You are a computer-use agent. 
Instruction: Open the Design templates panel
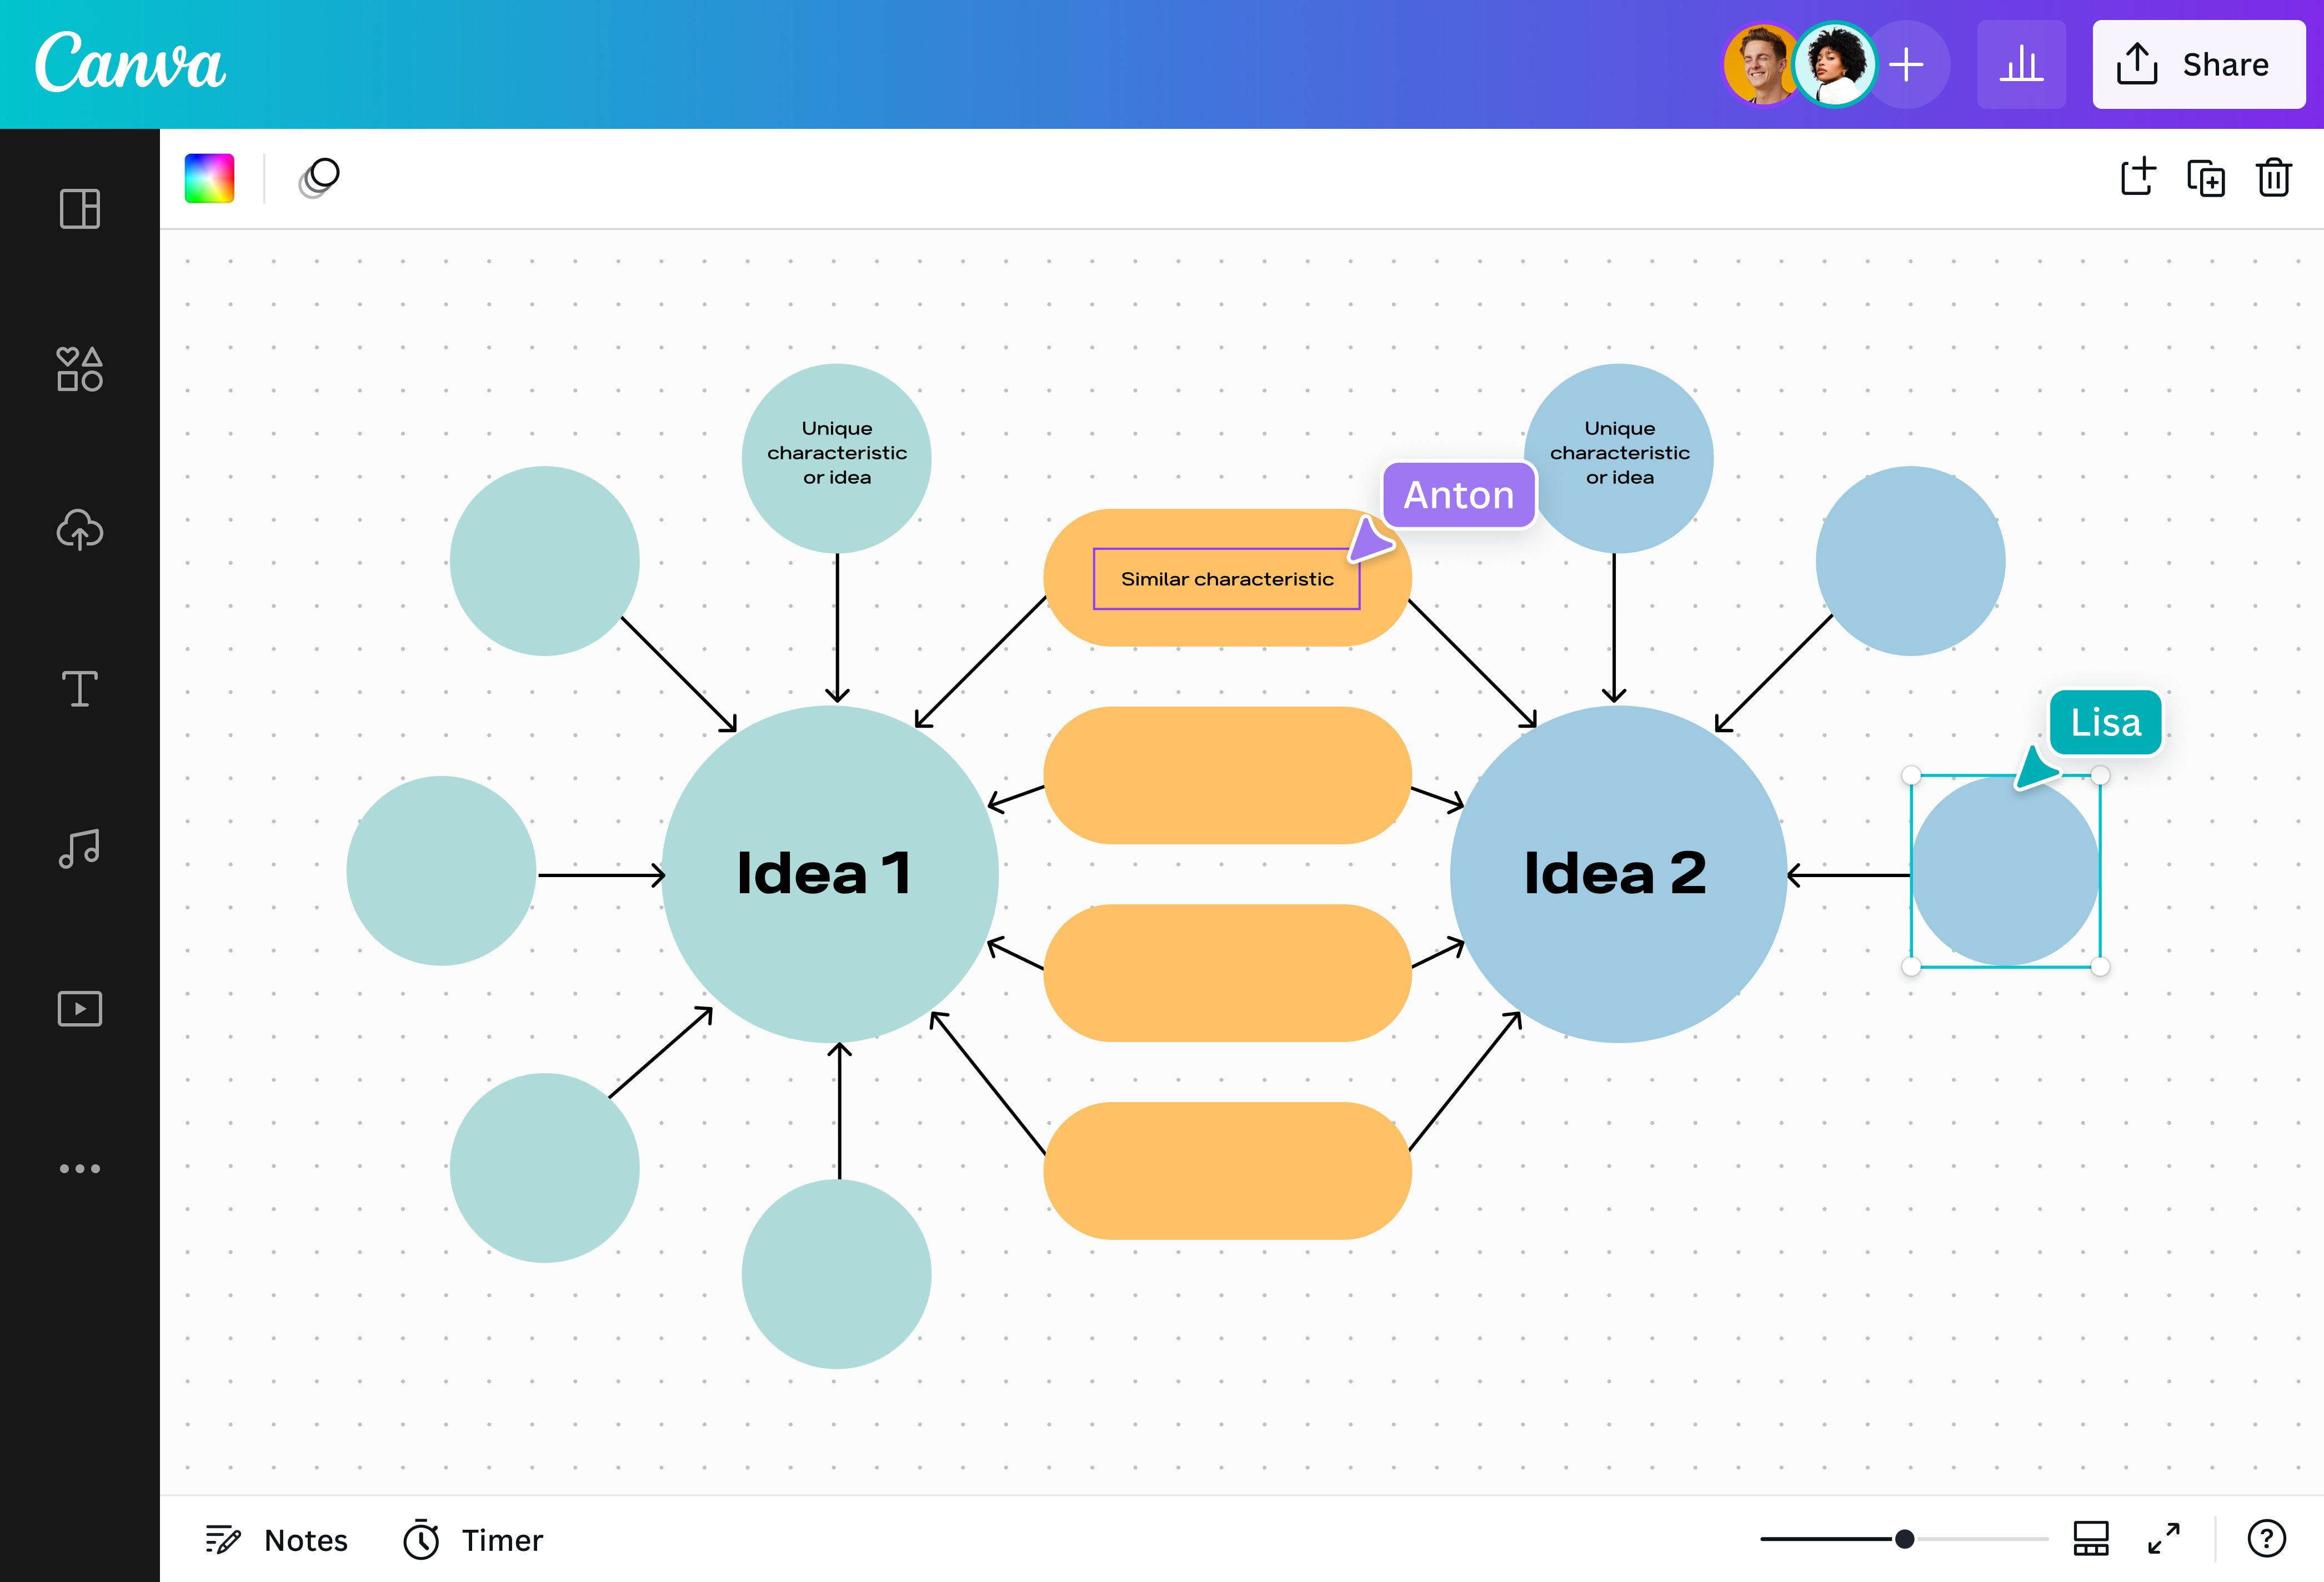(x=79, y=209)
